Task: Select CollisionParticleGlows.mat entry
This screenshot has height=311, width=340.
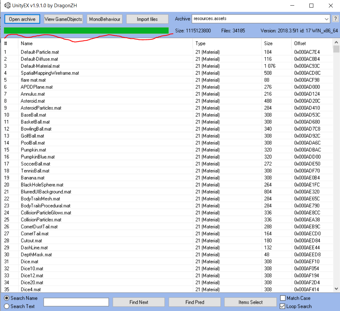Action: click(167, 213)
